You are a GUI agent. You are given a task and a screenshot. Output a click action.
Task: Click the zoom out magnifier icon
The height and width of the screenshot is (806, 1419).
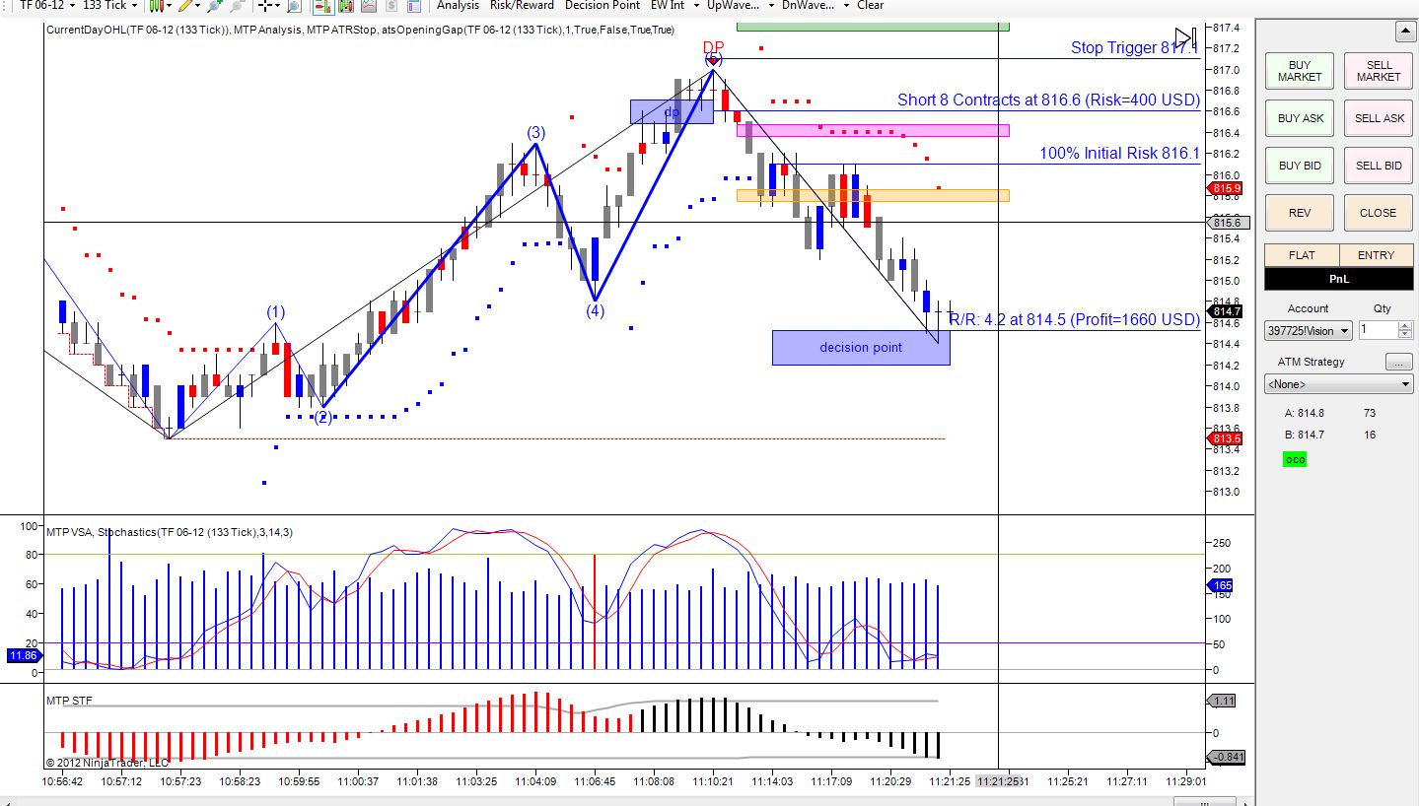(238, 5)
